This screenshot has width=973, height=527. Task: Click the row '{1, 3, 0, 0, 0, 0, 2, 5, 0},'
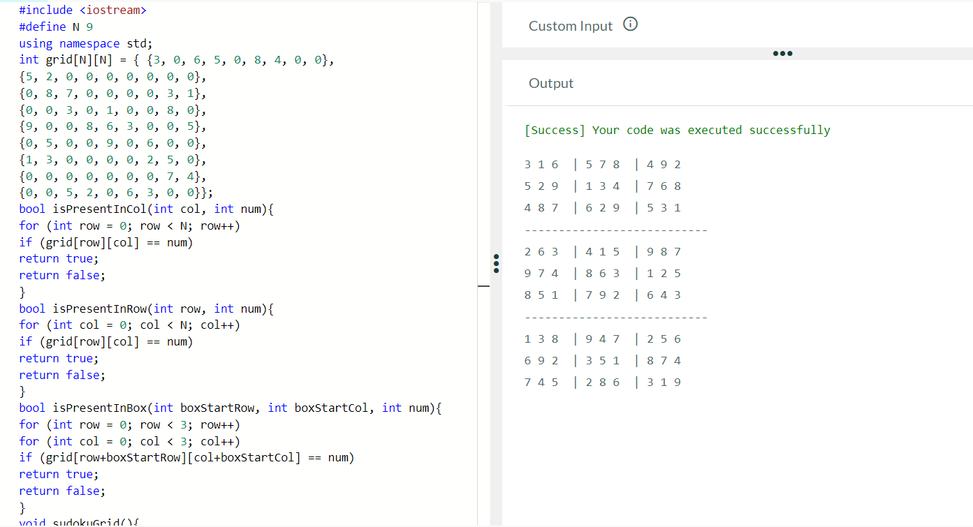(112, 160)
